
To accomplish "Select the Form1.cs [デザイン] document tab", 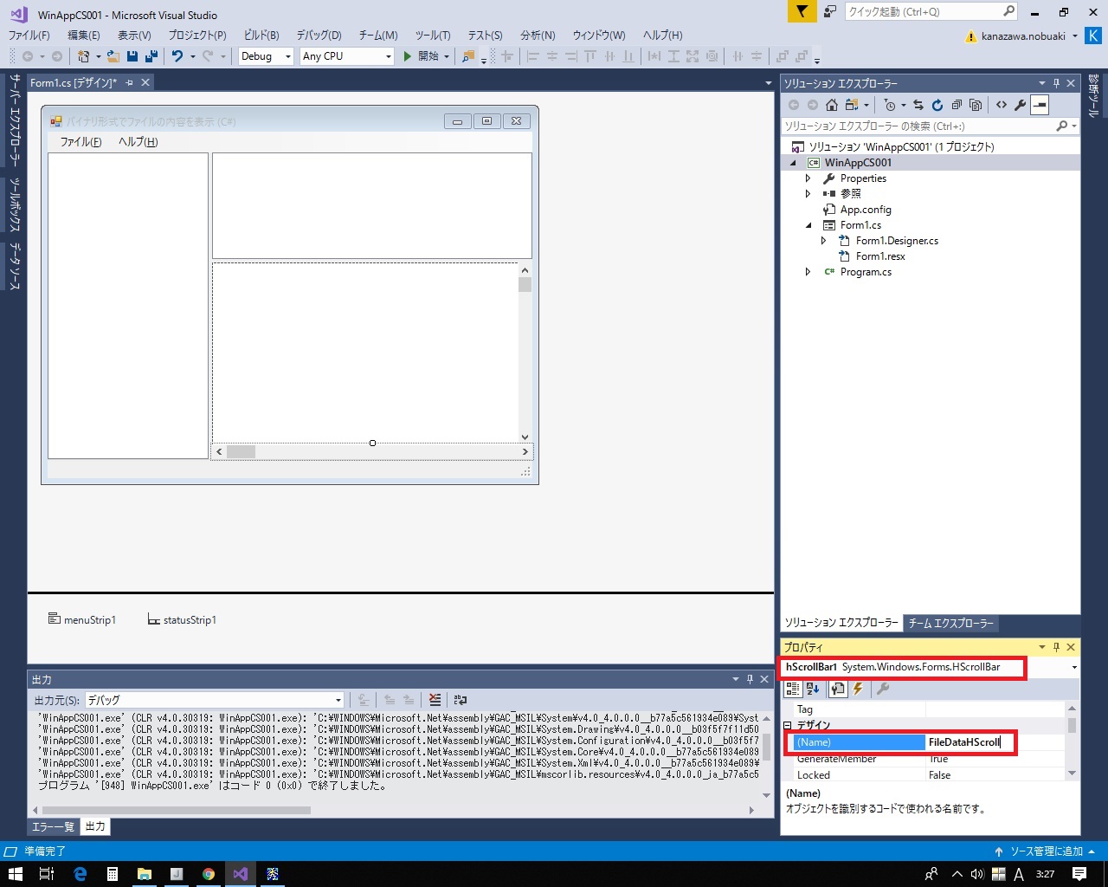I will click(x=74, y=82).
